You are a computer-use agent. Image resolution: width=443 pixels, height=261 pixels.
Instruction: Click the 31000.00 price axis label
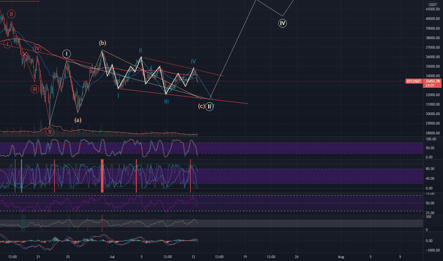pyautogui.click(x=433, y=104)
